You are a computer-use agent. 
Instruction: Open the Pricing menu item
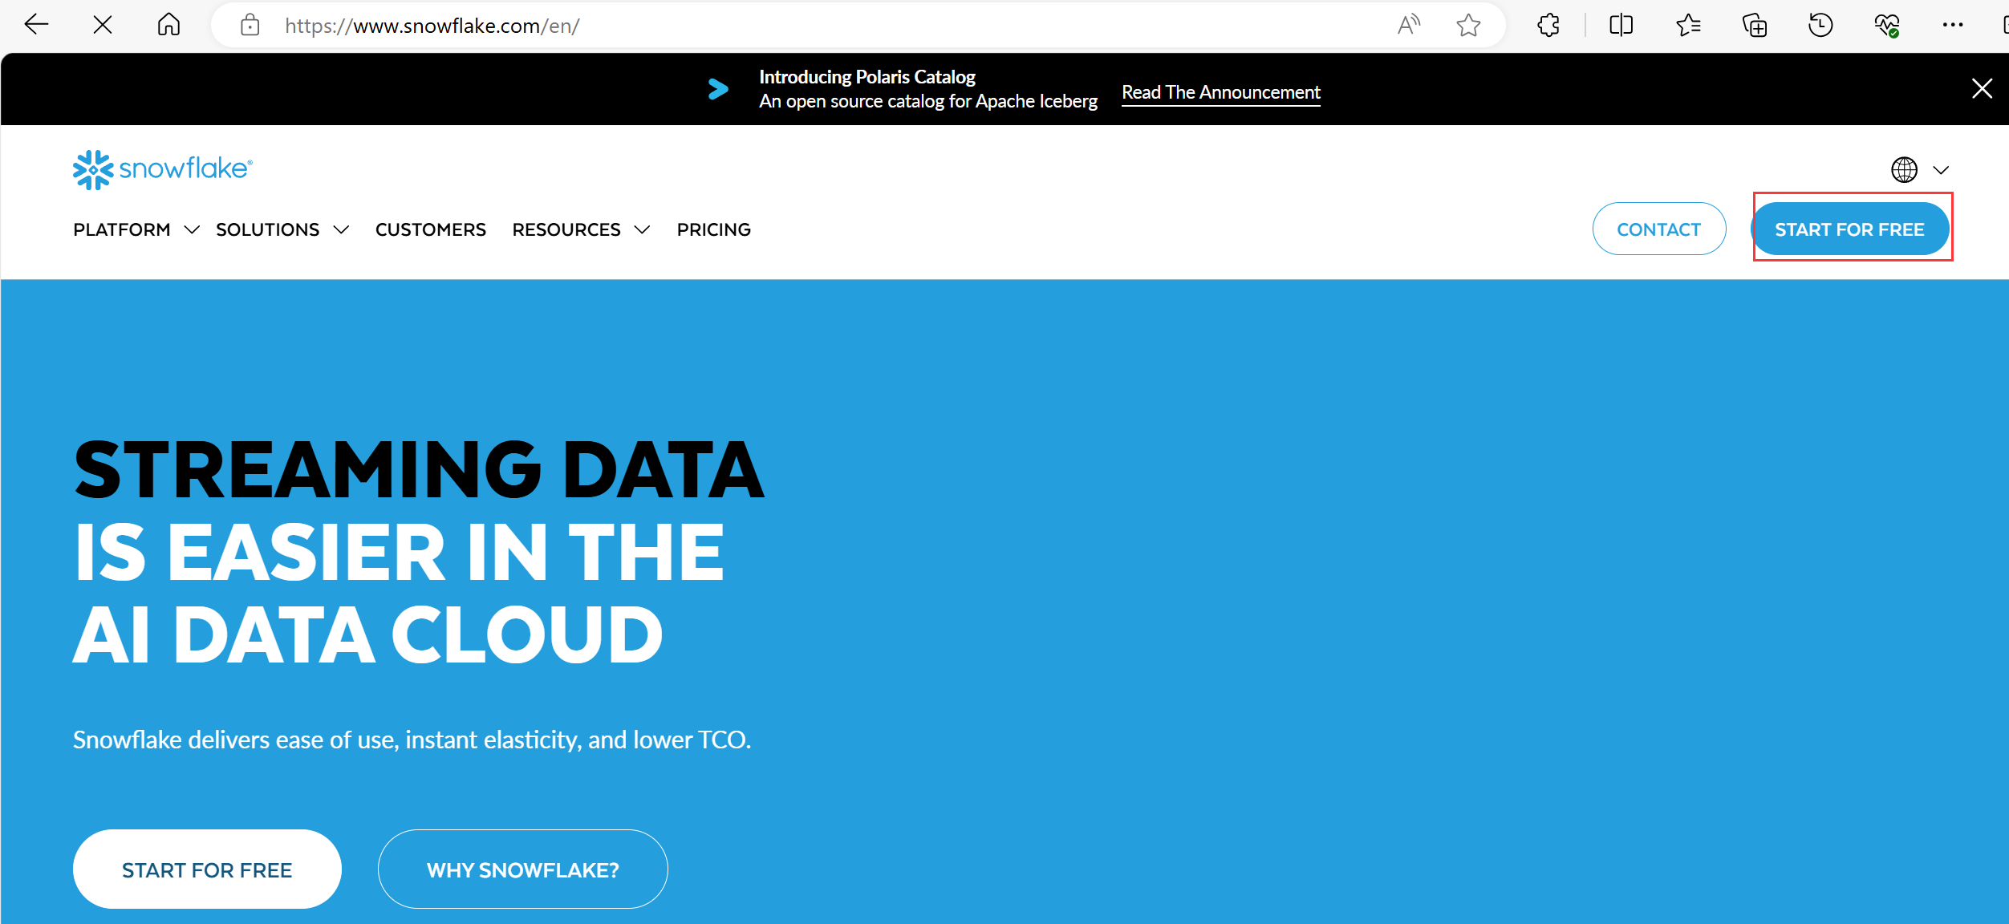713,229
